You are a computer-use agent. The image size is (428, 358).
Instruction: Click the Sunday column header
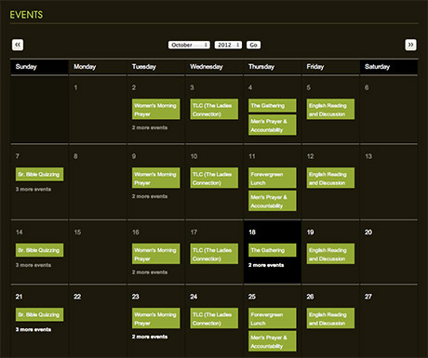click(39, 67)
